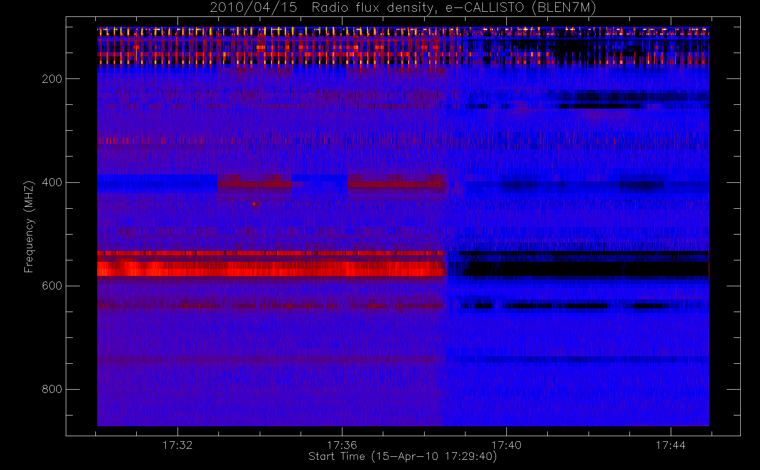Click the 17:40 time tick label
Image resolution: width=760 pixels, height=470 pixels.
506,445
